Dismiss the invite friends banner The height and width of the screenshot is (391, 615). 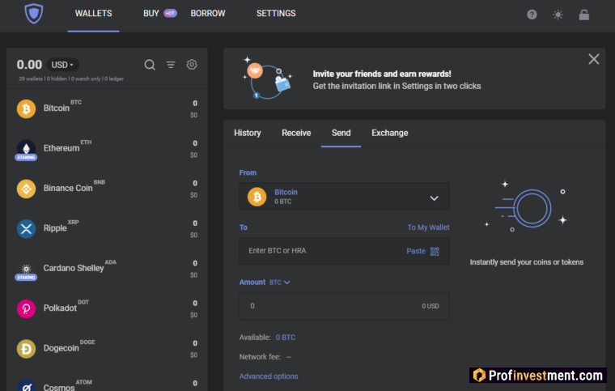593,59
